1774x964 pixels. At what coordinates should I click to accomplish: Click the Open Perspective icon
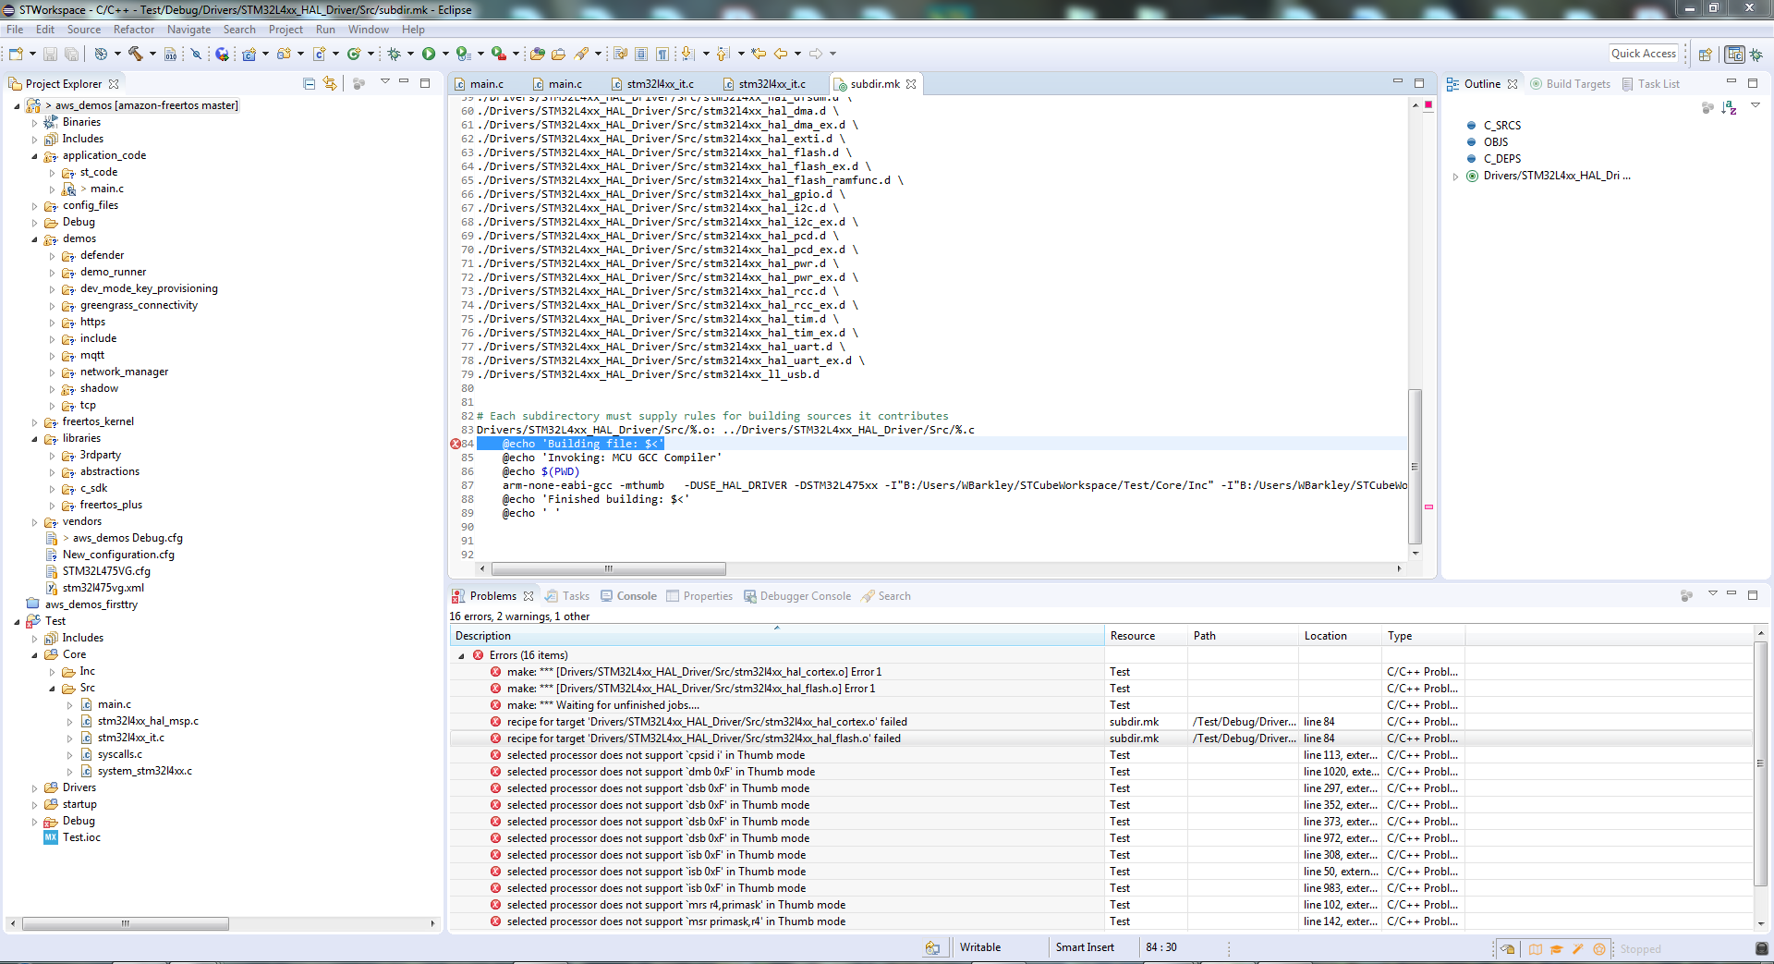tap(1706, 54)
